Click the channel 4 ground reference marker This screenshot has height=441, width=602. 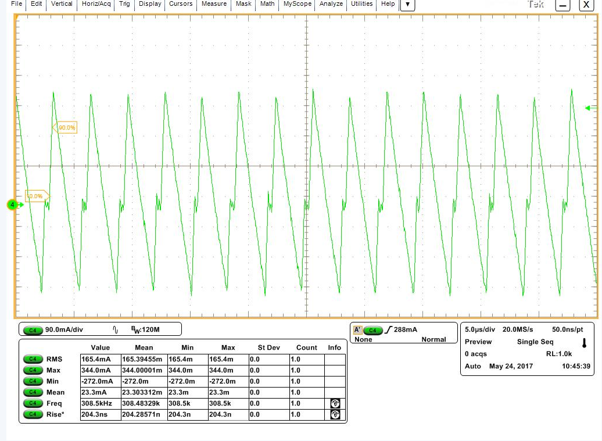(x=11, y=205)
